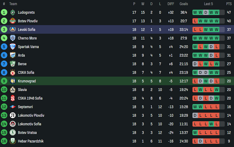Click the Cherno More team badge

13,38
